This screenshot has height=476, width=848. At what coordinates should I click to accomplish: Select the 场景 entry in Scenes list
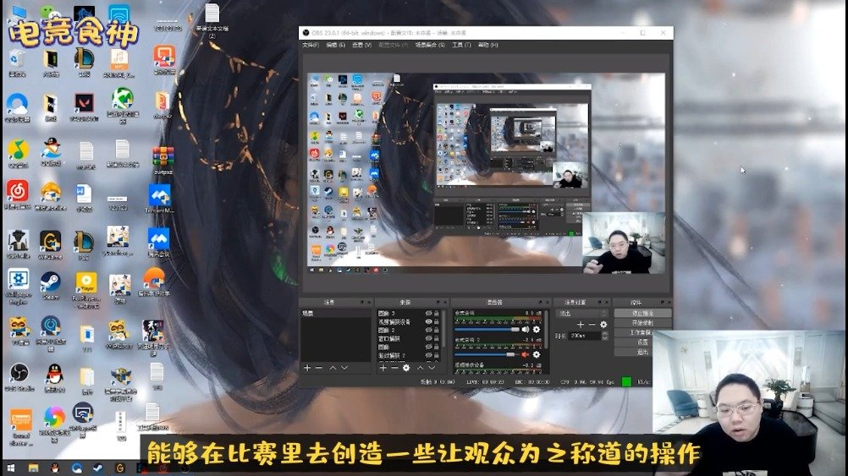[335, 314]
